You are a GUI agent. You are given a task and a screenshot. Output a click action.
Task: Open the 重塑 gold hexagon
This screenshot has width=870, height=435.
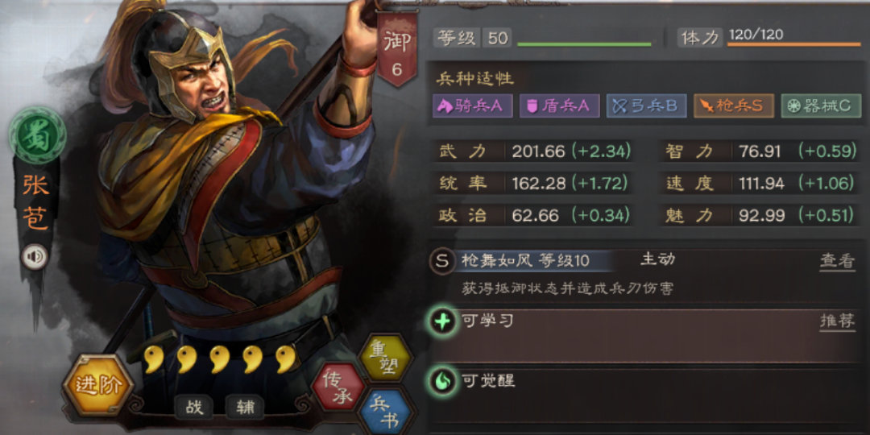tap(386, 359)
